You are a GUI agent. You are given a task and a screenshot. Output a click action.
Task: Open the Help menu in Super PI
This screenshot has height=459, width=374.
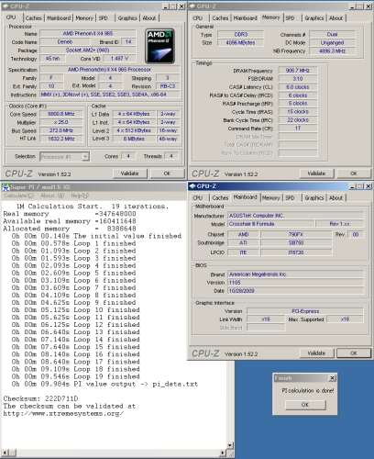click(x=80, y=196)
